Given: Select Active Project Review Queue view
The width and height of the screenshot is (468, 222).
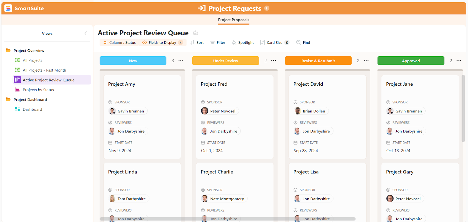Looking at the screenshot, I should pos(52,80).
